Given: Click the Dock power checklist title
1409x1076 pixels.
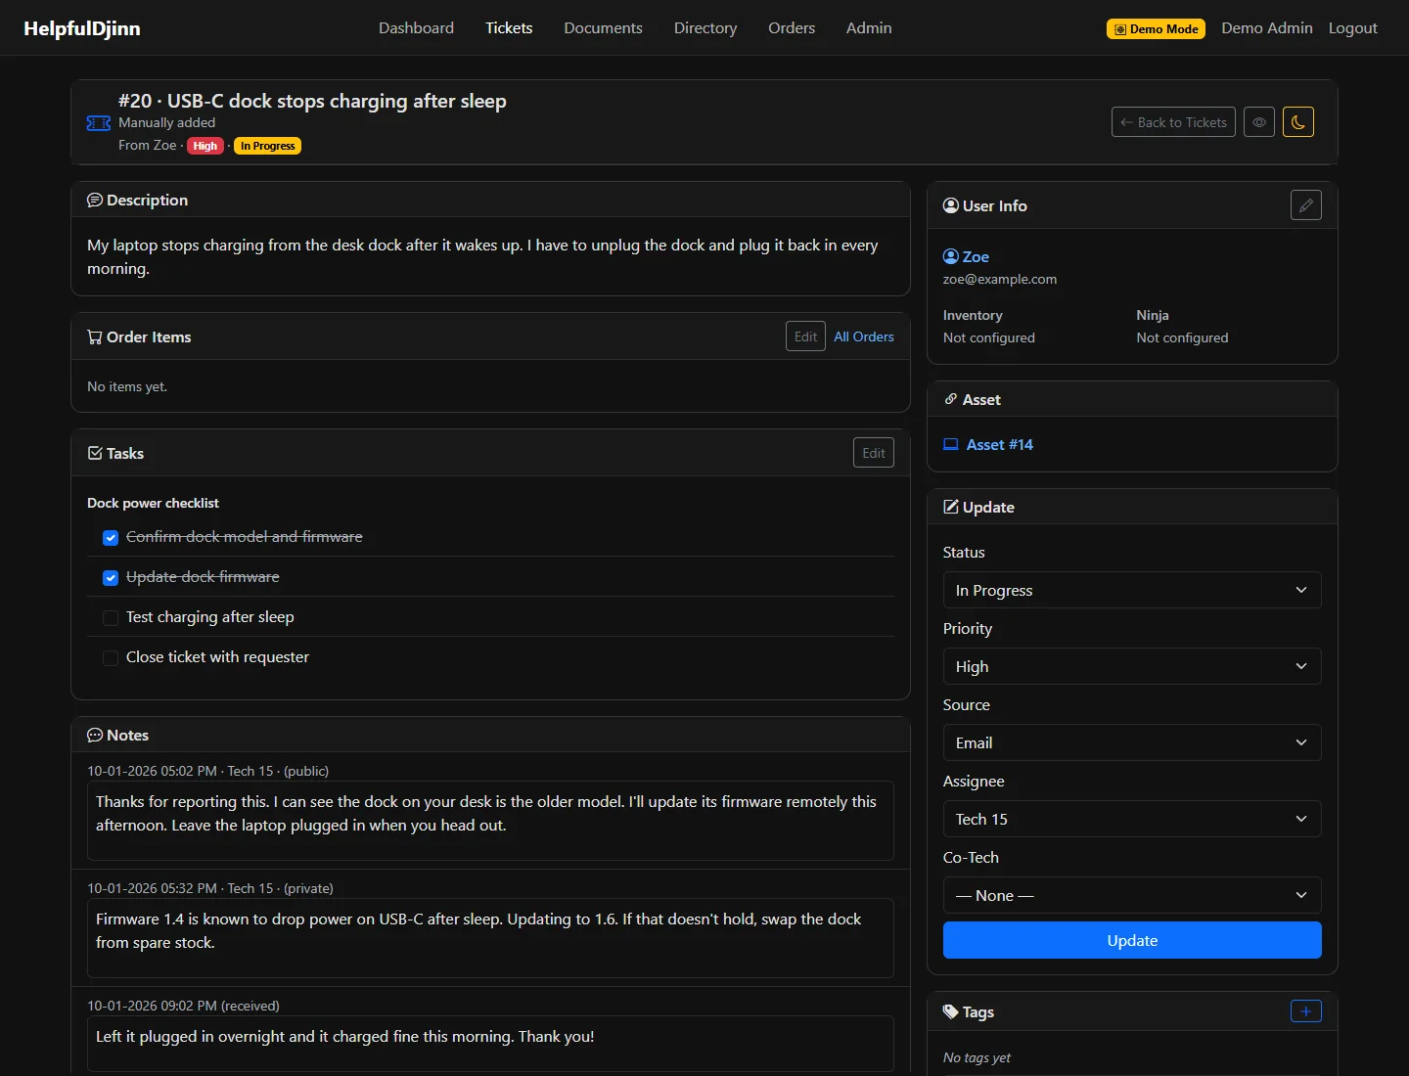Looking at the screenshot, I should pos(153,503).
